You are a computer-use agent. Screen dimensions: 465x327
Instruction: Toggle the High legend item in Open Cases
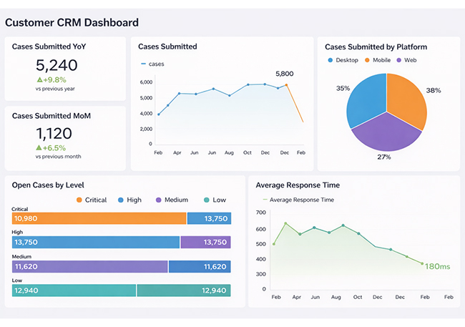pos(129,200)
